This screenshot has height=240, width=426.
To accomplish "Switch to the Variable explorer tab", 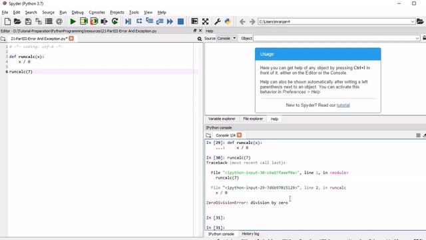I will [222, 119].
